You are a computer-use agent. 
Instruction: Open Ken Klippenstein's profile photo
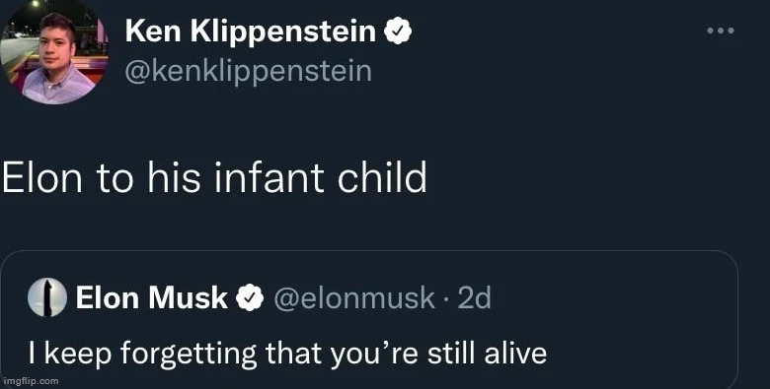[x=54, y=54]
